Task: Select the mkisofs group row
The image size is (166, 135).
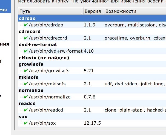Action: (28, 77)
